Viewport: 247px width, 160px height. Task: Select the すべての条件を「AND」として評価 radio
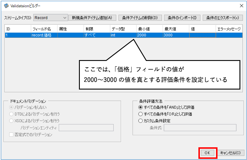140,107
